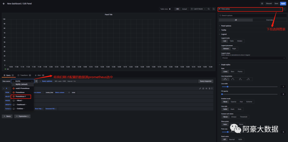Select step-before line interpolation icon
Viewport: 288px width, 142px height.
coord(241,79)
